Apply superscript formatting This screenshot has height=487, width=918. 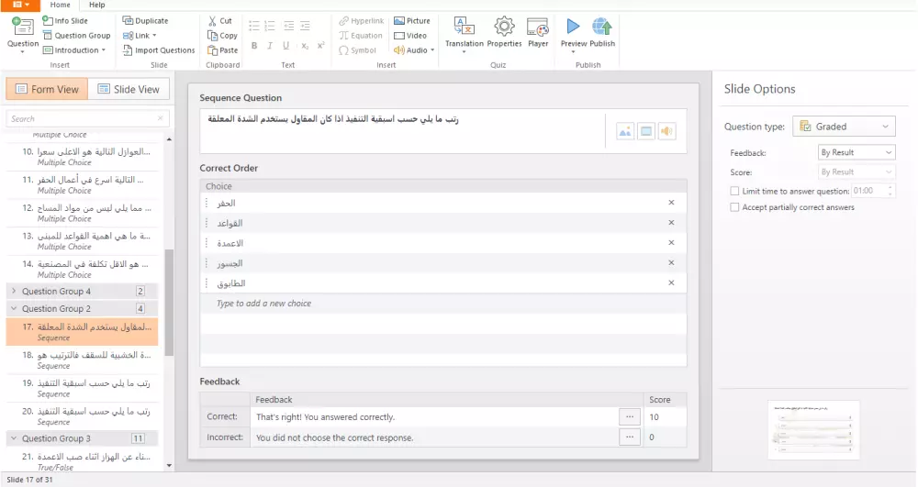(320, 46)
